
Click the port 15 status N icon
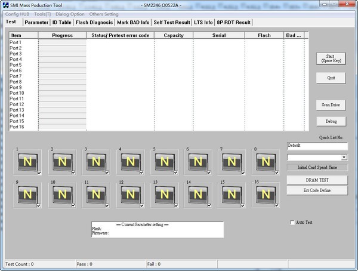(x=232, y=195)
